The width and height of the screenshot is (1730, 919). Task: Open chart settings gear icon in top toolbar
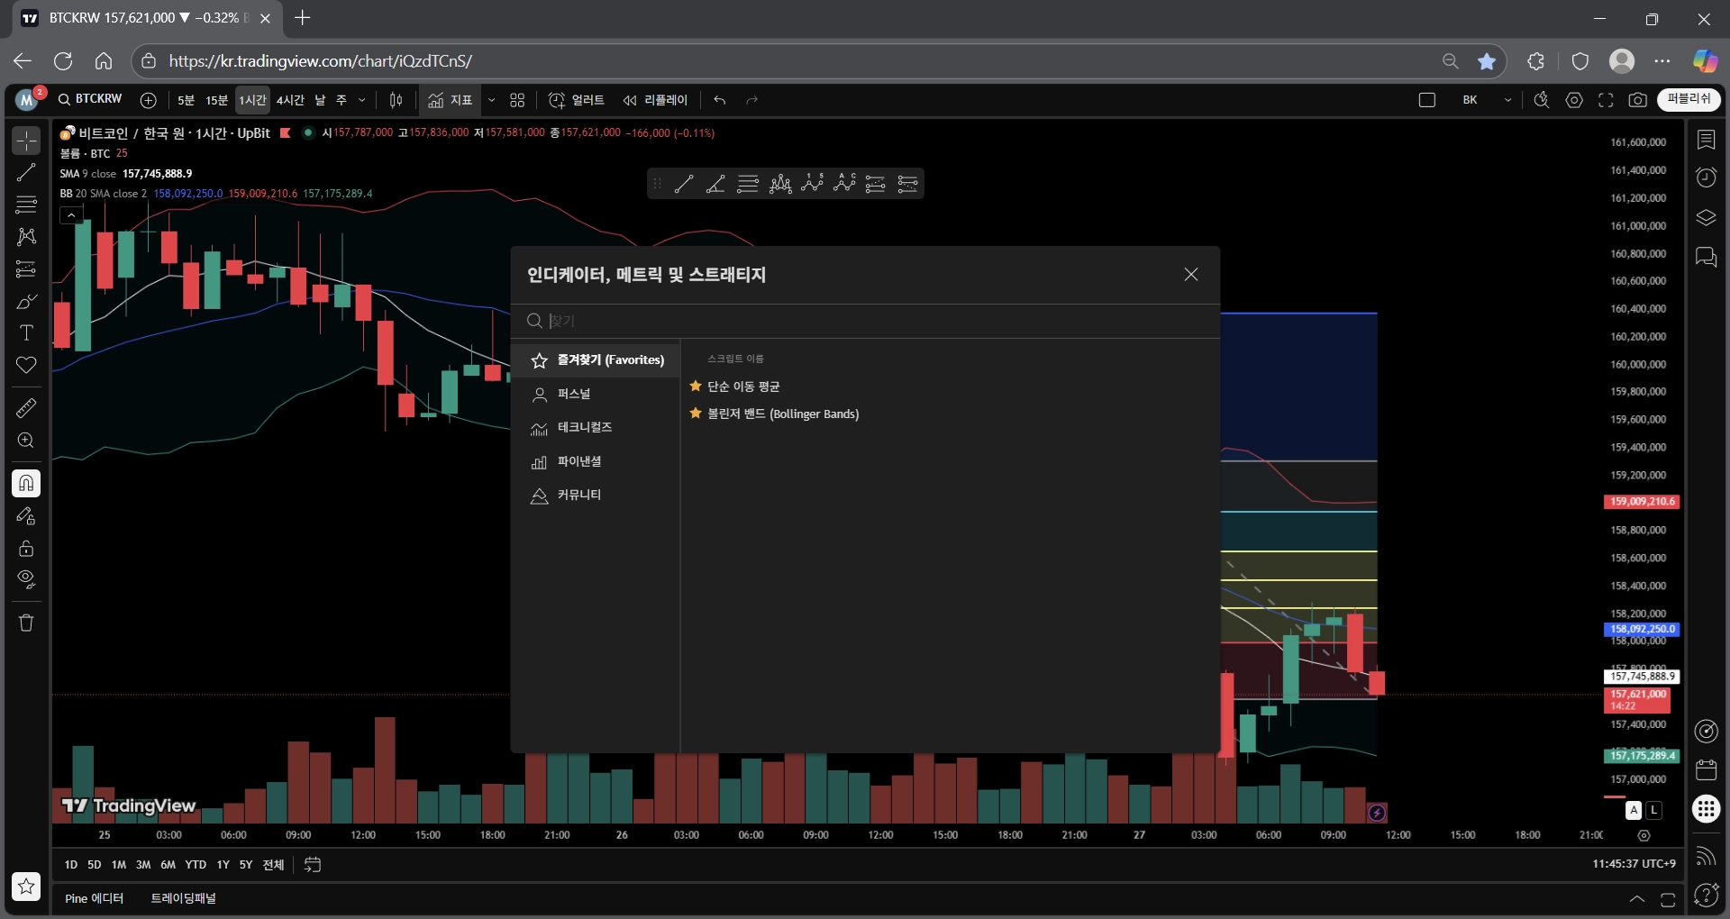point(1574,100)
